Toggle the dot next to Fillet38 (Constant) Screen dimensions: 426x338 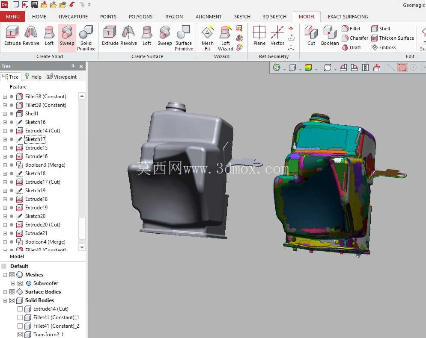tap(12, 97)
